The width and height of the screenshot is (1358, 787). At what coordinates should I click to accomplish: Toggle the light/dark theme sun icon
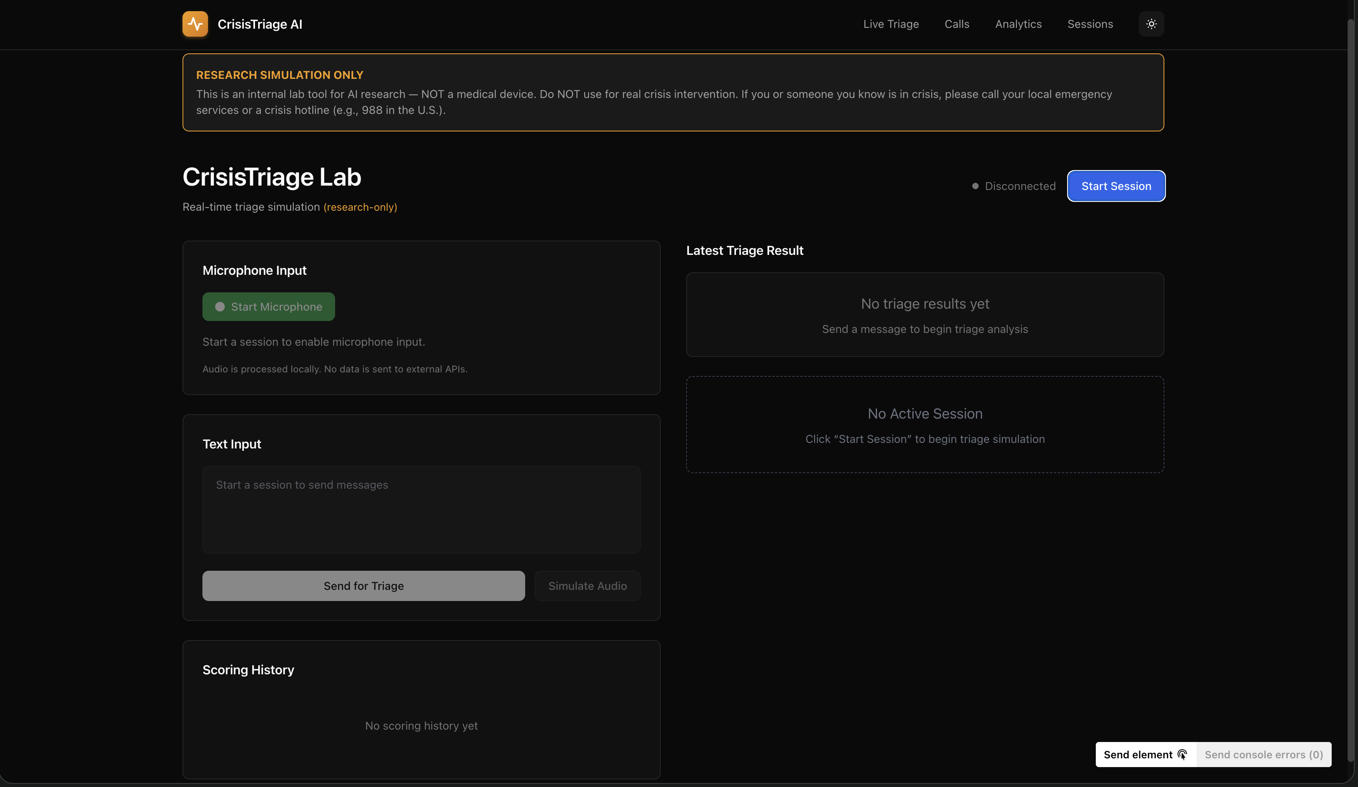[1152, 24]
